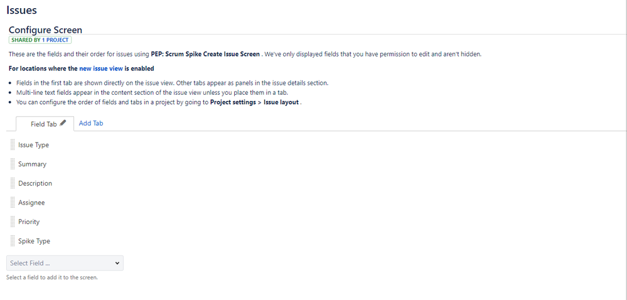Switch to the Field Tab
Screen dimensions: 627x300
click(x=43, y=124)
